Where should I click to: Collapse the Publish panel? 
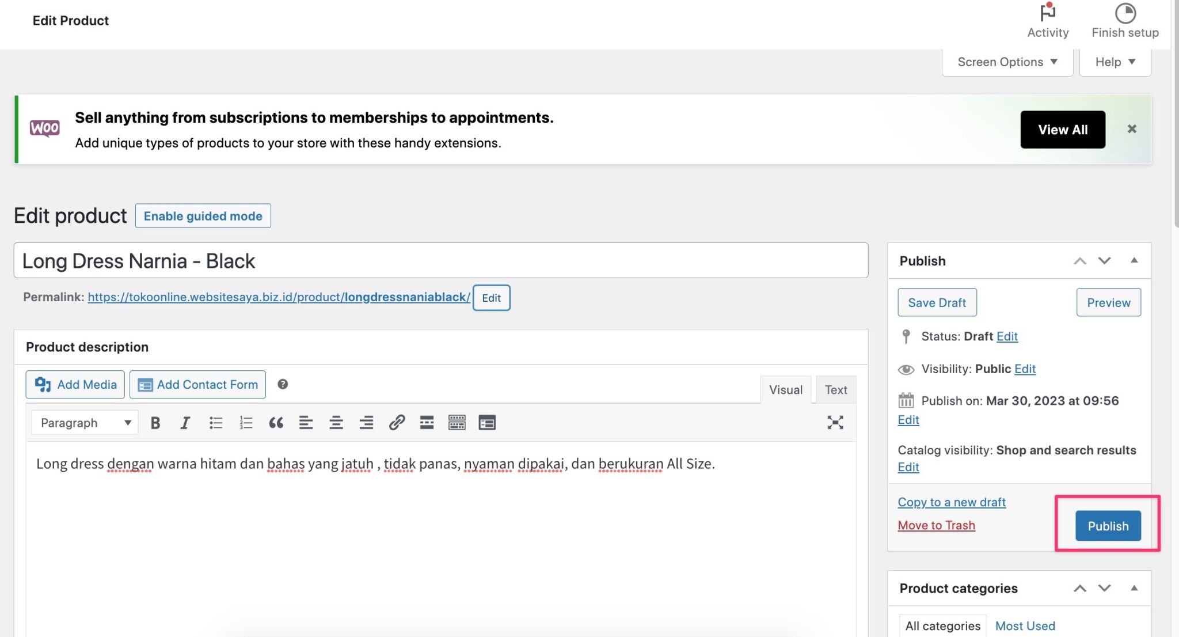pos(1135,260)
